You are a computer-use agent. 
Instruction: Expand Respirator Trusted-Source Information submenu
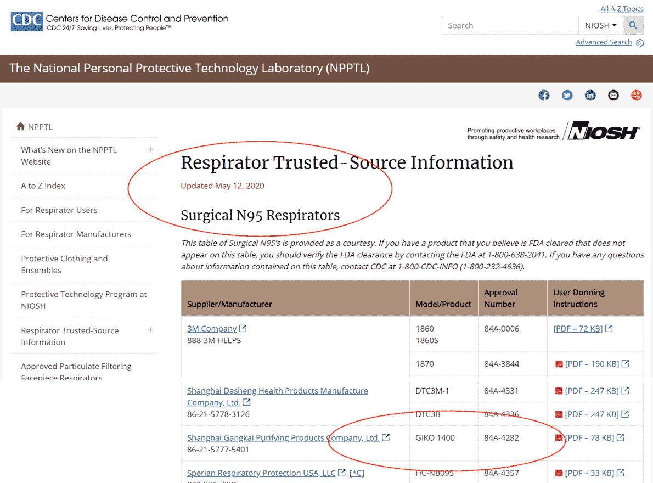coord(150,330)
